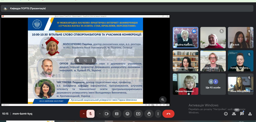256x122 pixels.
Task: Expand audio settings chevron beside microphone
Action: point(83,114)
